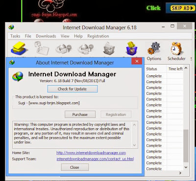Click the warning text box scroll down arrow

pyautogui.click(x=134, y=145)
